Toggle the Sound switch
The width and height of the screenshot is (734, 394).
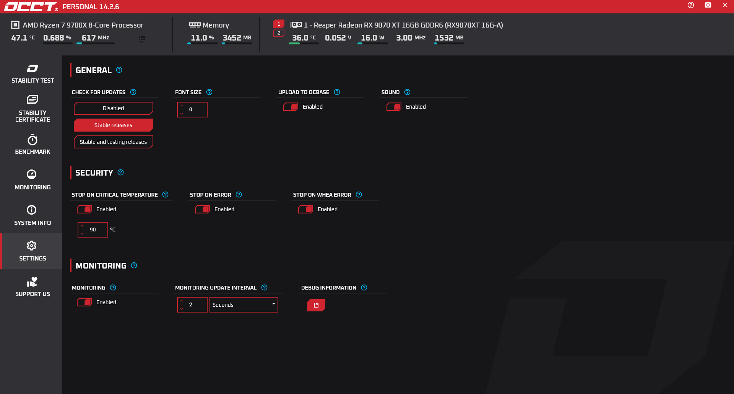(x=394, y=107)
